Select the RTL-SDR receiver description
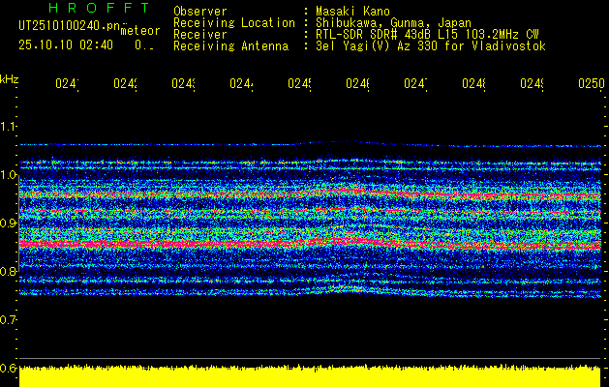 tap(428, 34)
